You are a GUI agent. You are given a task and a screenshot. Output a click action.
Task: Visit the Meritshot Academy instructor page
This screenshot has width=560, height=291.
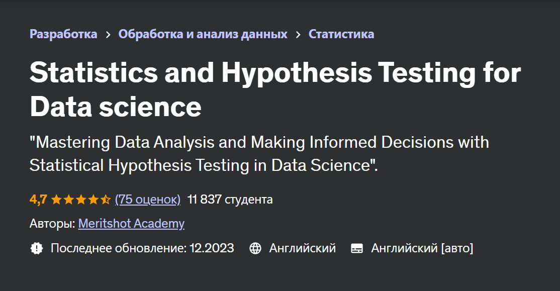click(x=131, y=223)
